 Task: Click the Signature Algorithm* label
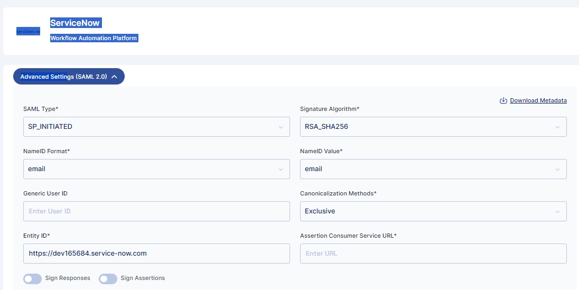329,109
